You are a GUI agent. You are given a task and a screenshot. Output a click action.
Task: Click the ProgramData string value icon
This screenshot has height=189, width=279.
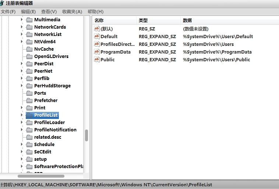pos(96,52)
